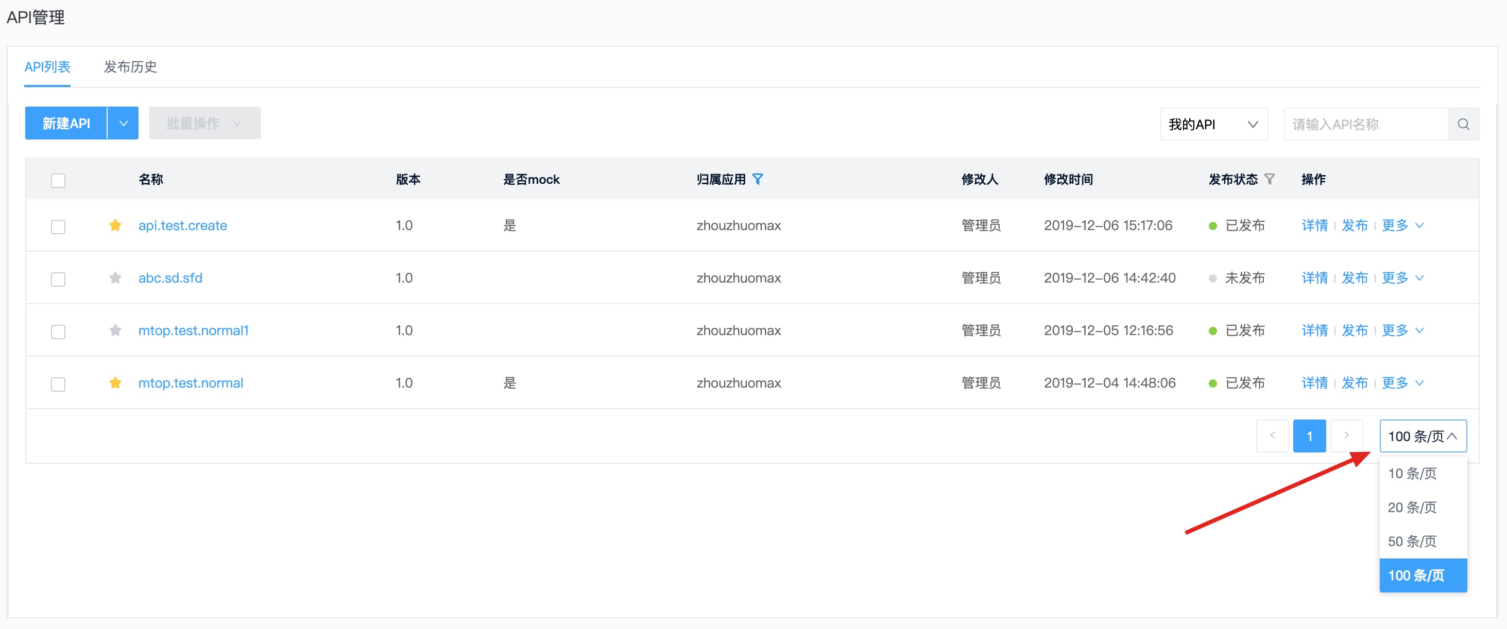
Task: Open the 我的API filter dropdown
Action: pos(1213,125)
